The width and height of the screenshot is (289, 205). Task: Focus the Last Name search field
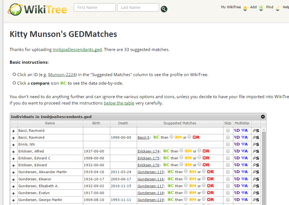(138, 7)
